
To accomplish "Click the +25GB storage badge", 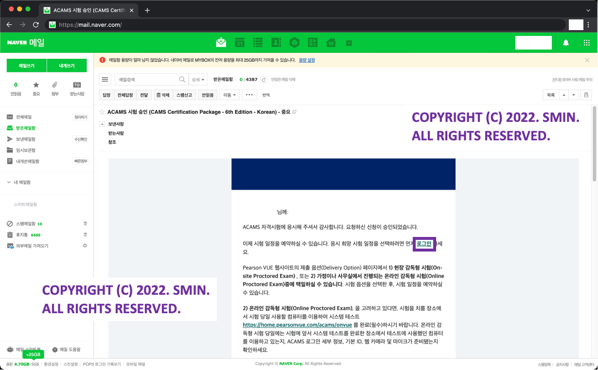I will (33, 354).
